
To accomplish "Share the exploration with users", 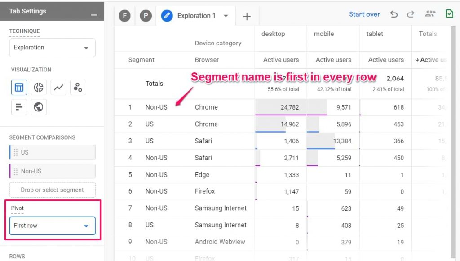I will 430,14.
